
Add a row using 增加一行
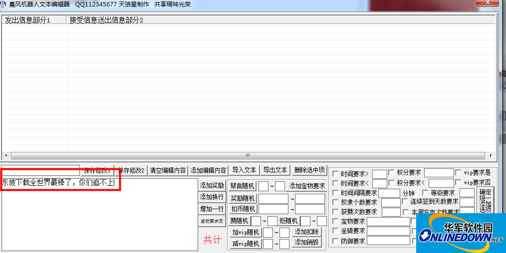click(x=212, y=209)
